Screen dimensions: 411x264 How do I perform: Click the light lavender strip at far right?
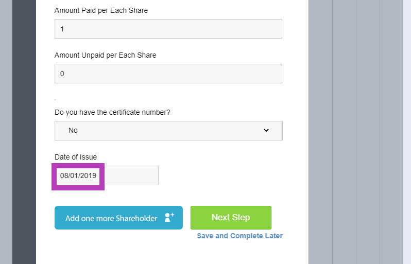(407, 132)
